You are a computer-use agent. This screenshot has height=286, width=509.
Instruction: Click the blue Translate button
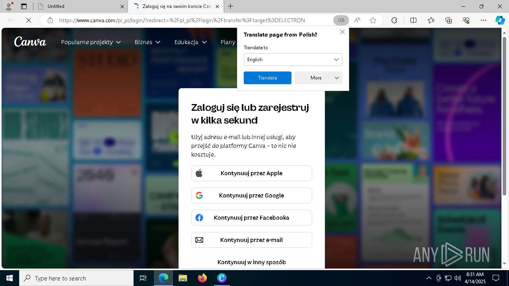268,78
